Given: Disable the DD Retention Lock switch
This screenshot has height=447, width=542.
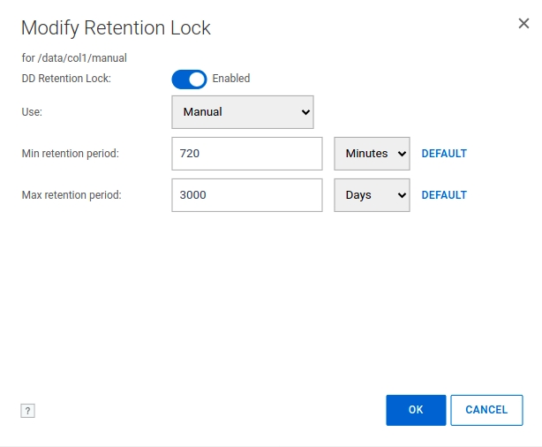Looking at the screenshot, I should tap(189, 80).
